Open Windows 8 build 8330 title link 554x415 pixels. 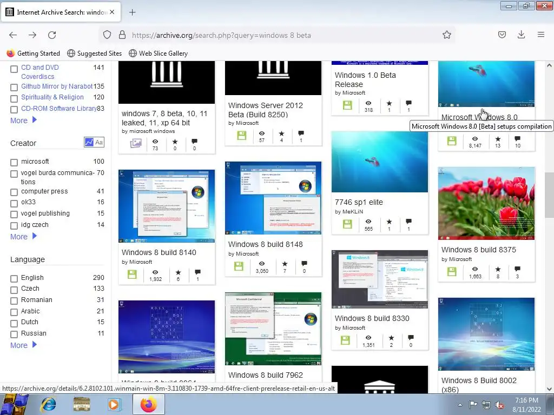tap(372, 318)
